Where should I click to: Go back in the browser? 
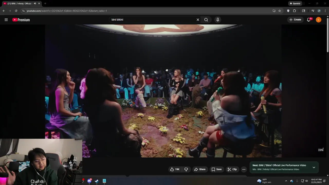(4, 11)
